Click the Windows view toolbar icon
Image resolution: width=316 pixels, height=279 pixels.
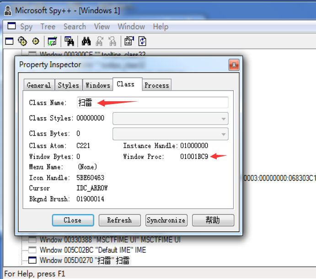pos(9,41)
